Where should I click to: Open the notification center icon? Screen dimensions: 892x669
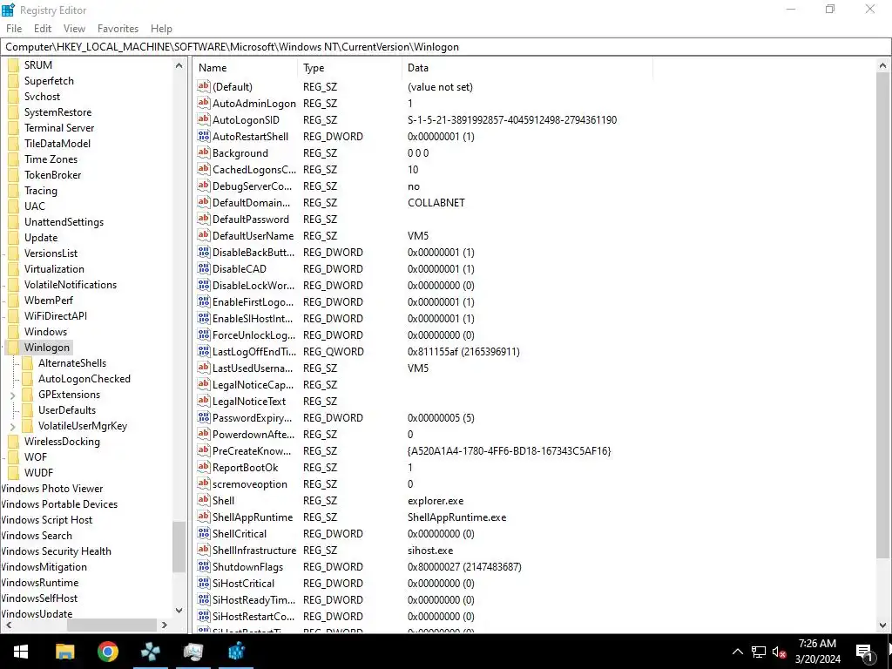865,652
